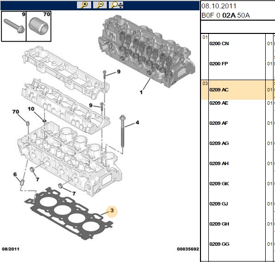Open part number 0209 AE
The width and height of the screenshot is (275, 262).
[x=219, y=103]
